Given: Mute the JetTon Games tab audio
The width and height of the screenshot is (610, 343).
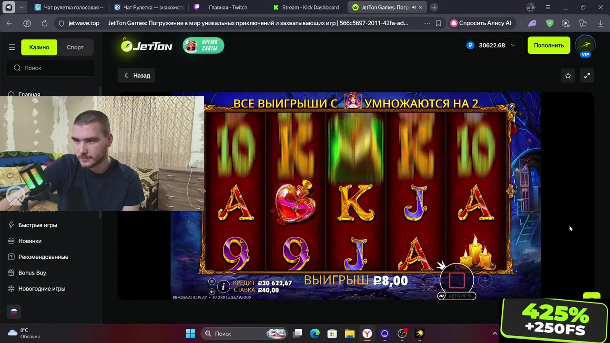Looking at the screenshot, I should (413, 7).
